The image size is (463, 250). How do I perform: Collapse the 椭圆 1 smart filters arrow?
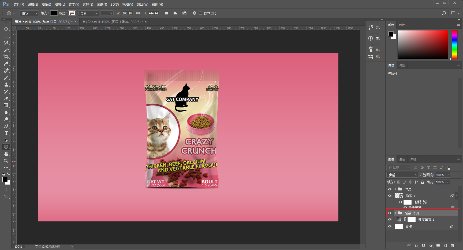(456, 196)
